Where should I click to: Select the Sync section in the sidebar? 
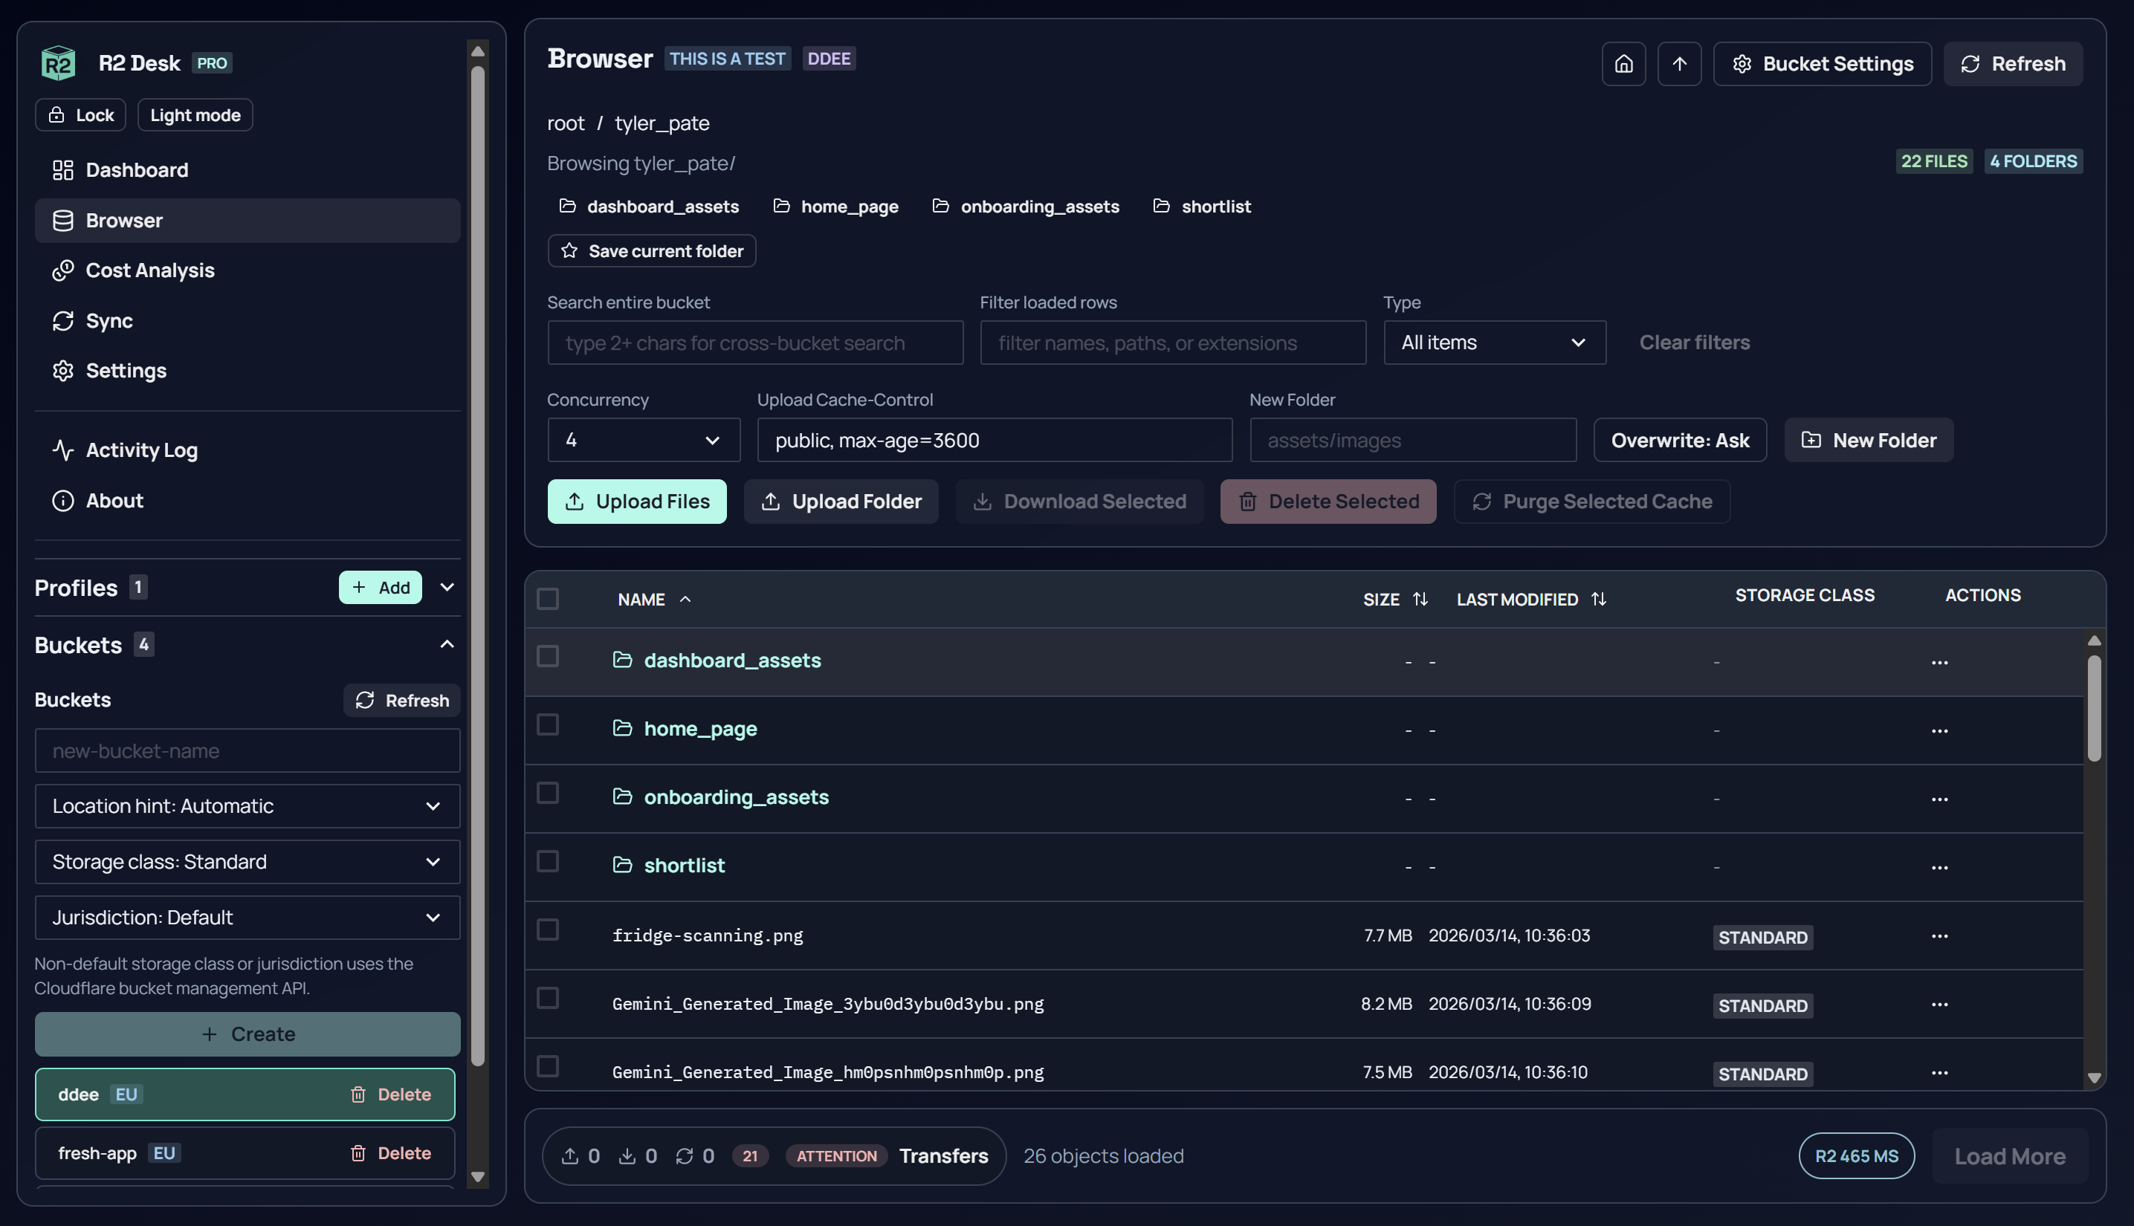pyautogui.click(x=108, y=321)
